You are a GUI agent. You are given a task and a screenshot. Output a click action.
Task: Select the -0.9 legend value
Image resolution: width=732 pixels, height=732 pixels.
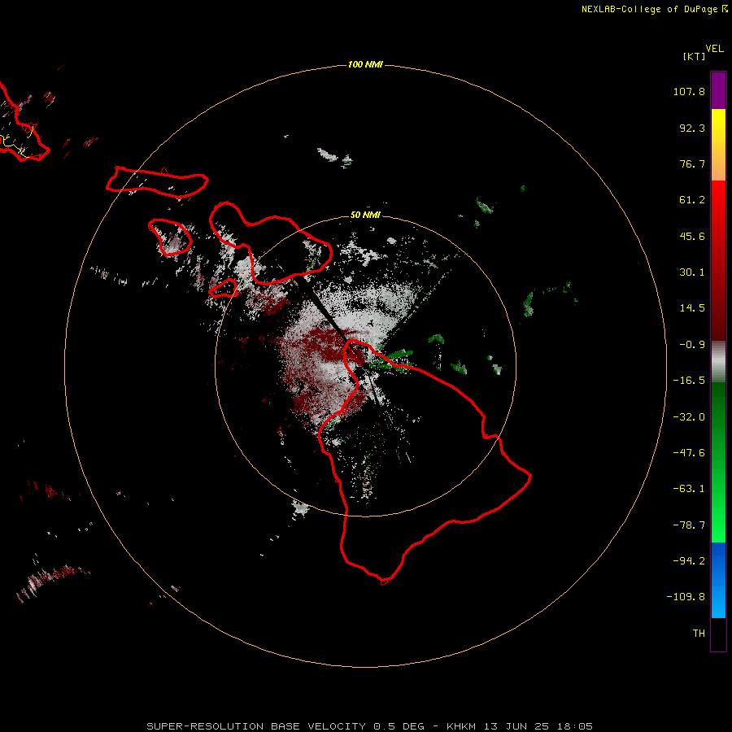point(692,345)
